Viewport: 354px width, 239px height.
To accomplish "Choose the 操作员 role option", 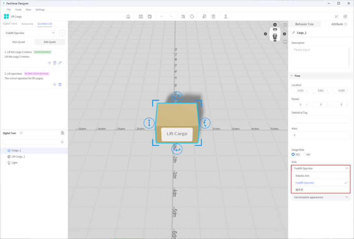I will pos(321,190).
